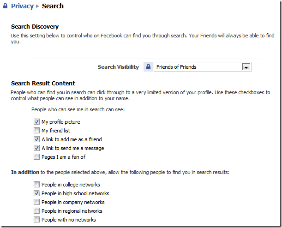Disable A link to send me a message
Viewport: 282px width, 228px height.
[x=36, y=148]
